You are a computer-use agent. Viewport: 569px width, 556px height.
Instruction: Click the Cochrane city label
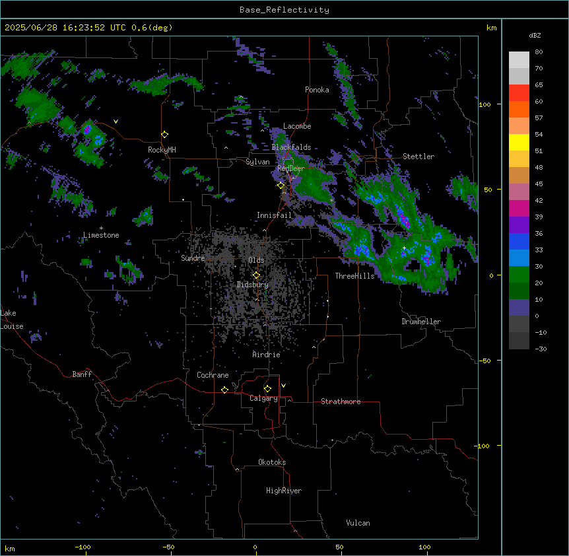(x=213, y=375)
